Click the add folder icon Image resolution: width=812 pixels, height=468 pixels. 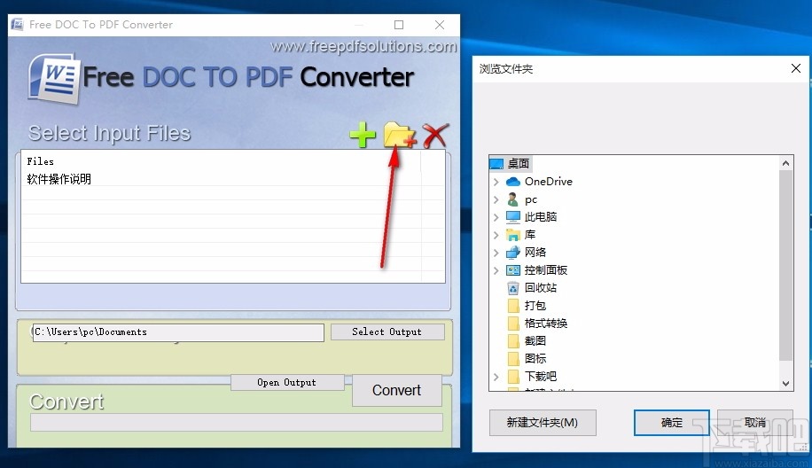coord(399,135)
